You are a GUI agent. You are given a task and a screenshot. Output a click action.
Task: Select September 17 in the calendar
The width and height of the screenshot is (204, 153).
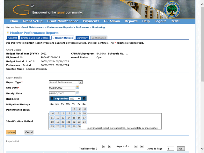(84, 118)
